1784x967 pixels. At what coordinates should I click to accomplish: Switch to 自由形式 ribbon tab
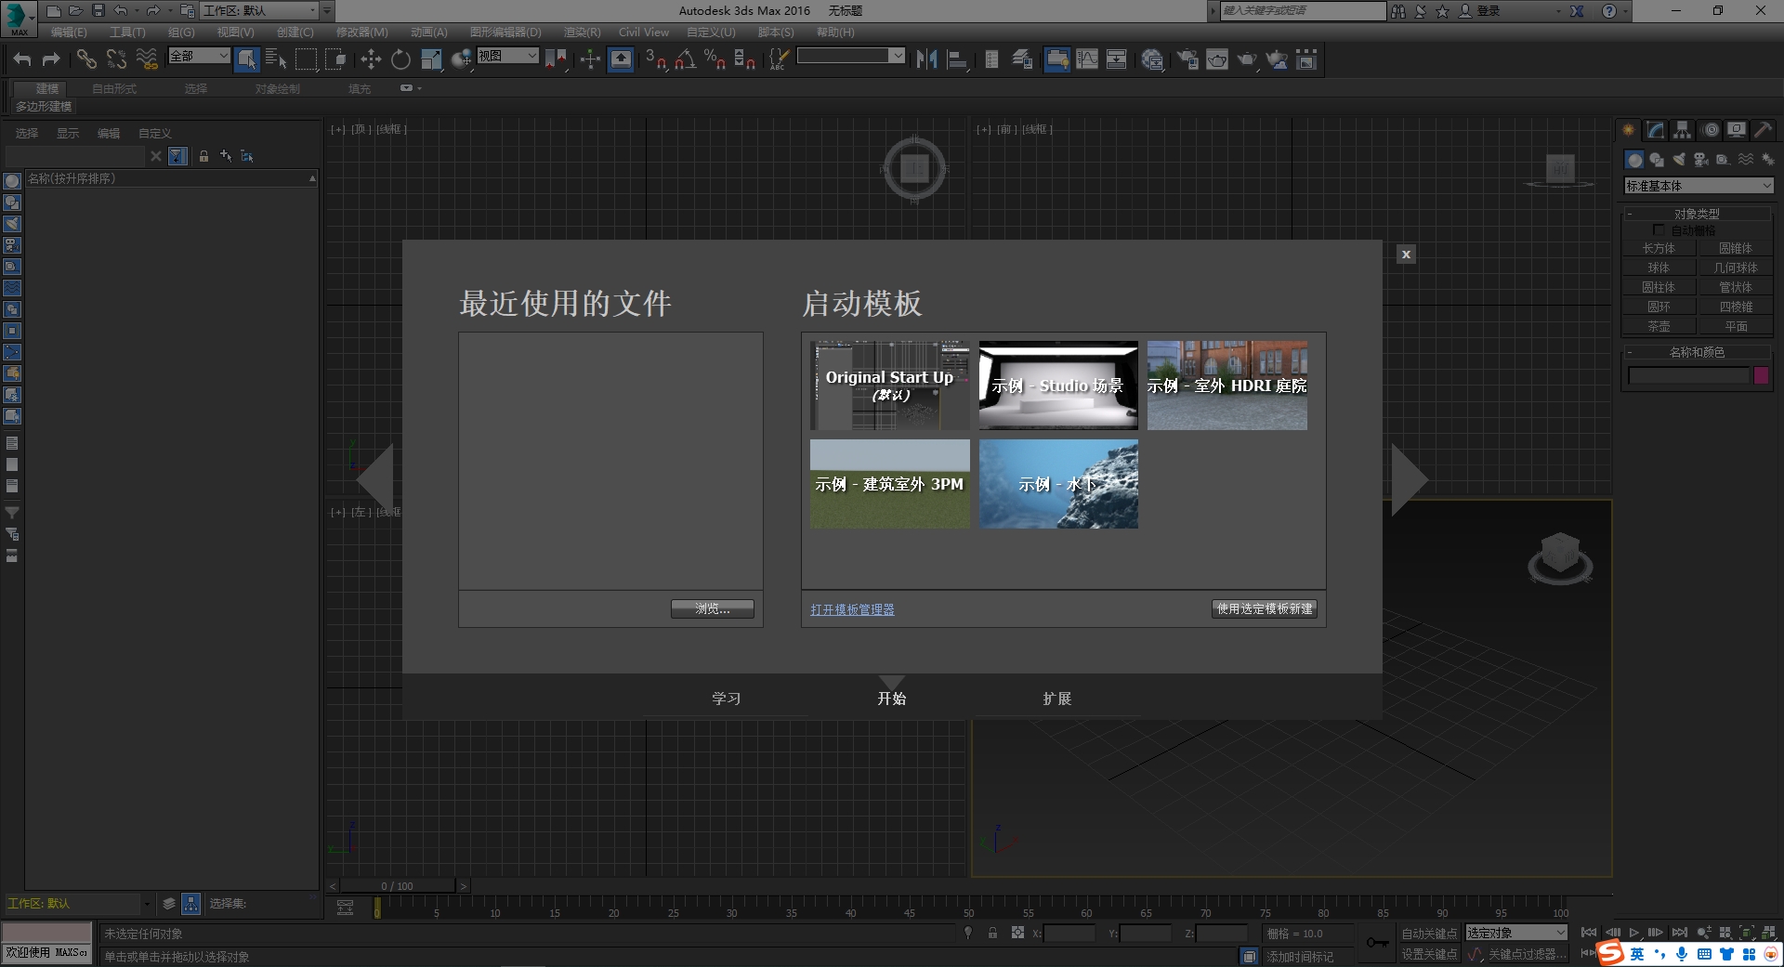[114, 89]
